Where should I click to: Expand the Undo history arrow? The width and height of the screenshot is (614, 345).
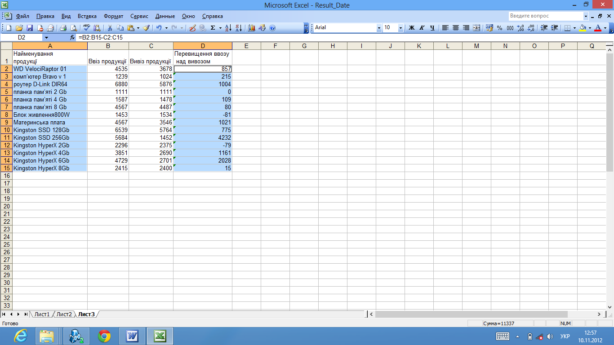click(166, 28)
